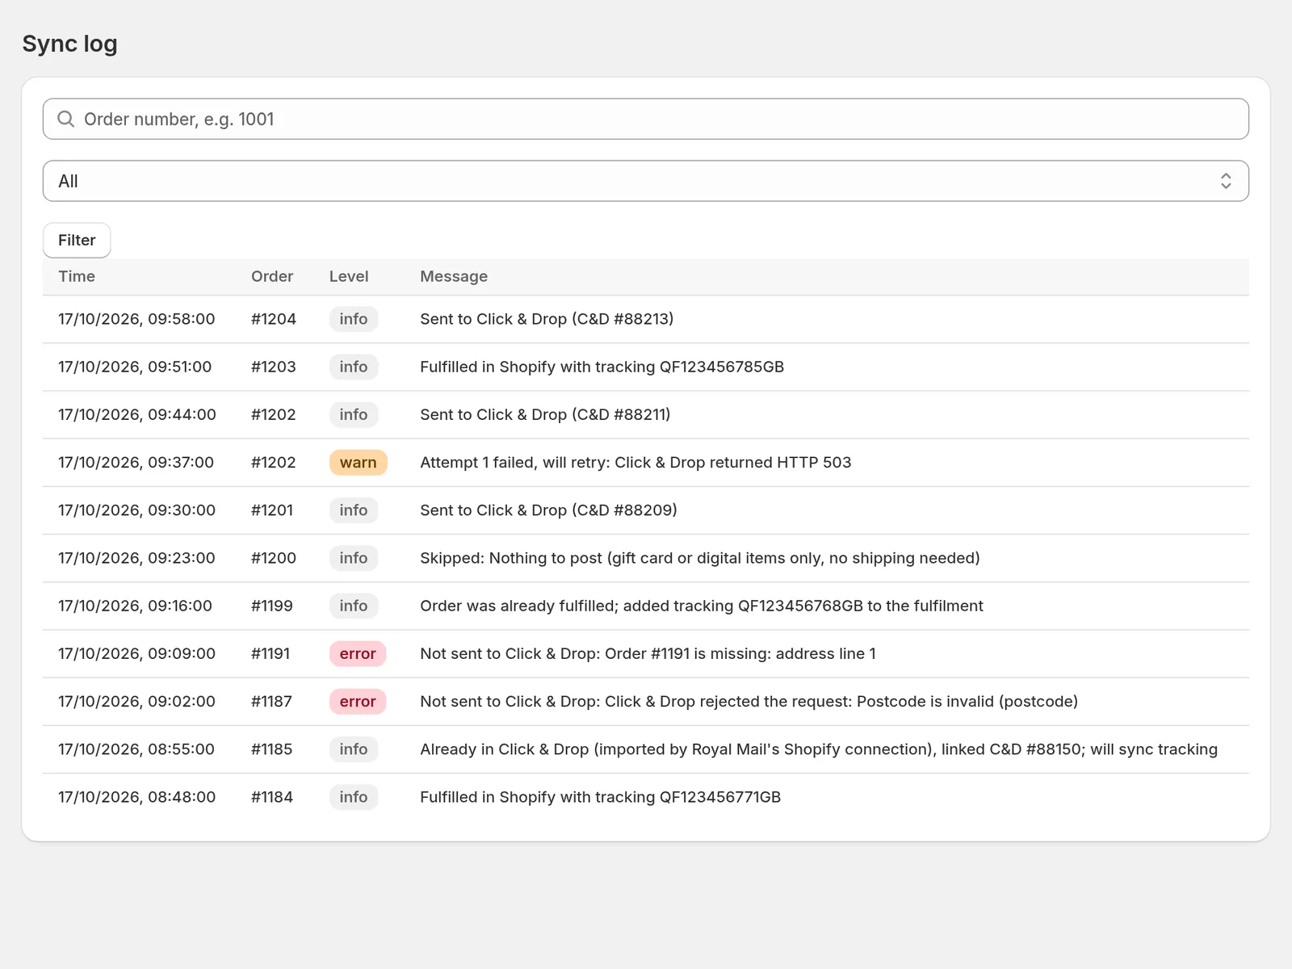
Task: Click 'Order was already fulfilled' message
Action: [x=702, y=606]
